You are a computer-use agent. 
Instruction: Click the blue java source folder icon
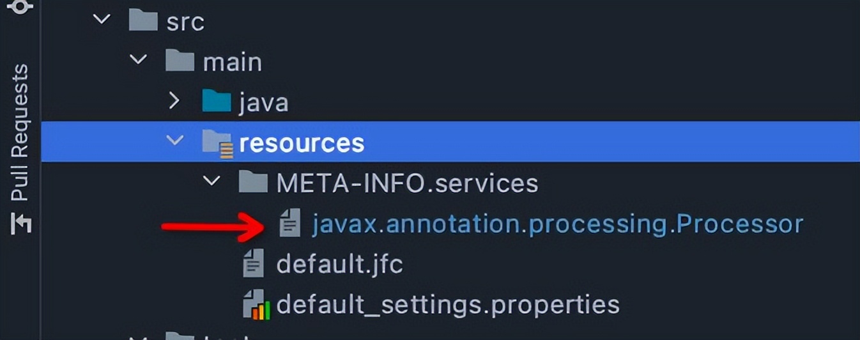click(x=216, y=102)
